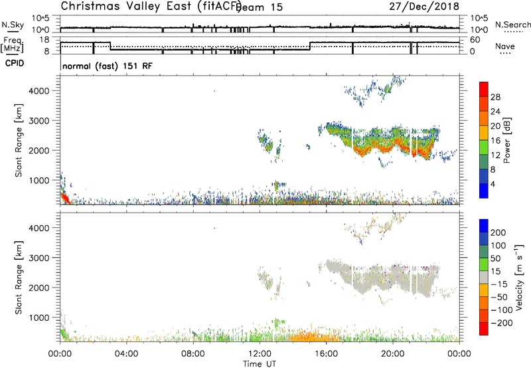Image resolution: width=531 pixels, height=368 pixels.
Task: Click the '28' Power colorbar tick label
Action: click(x=495, y=97)
